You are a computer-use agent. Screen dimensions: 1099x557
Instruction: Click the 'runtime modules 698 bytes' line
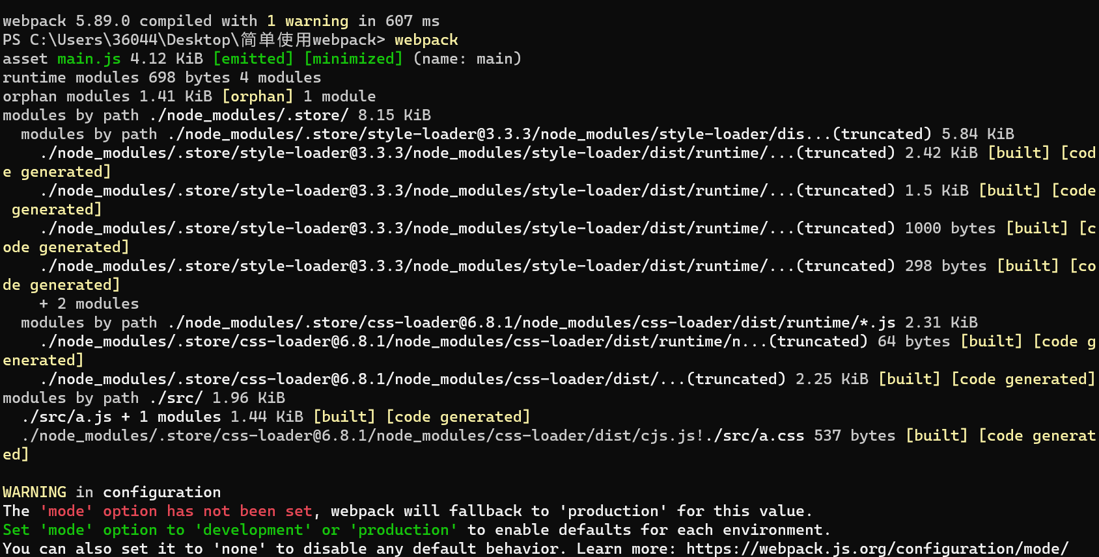click(162, 77)
